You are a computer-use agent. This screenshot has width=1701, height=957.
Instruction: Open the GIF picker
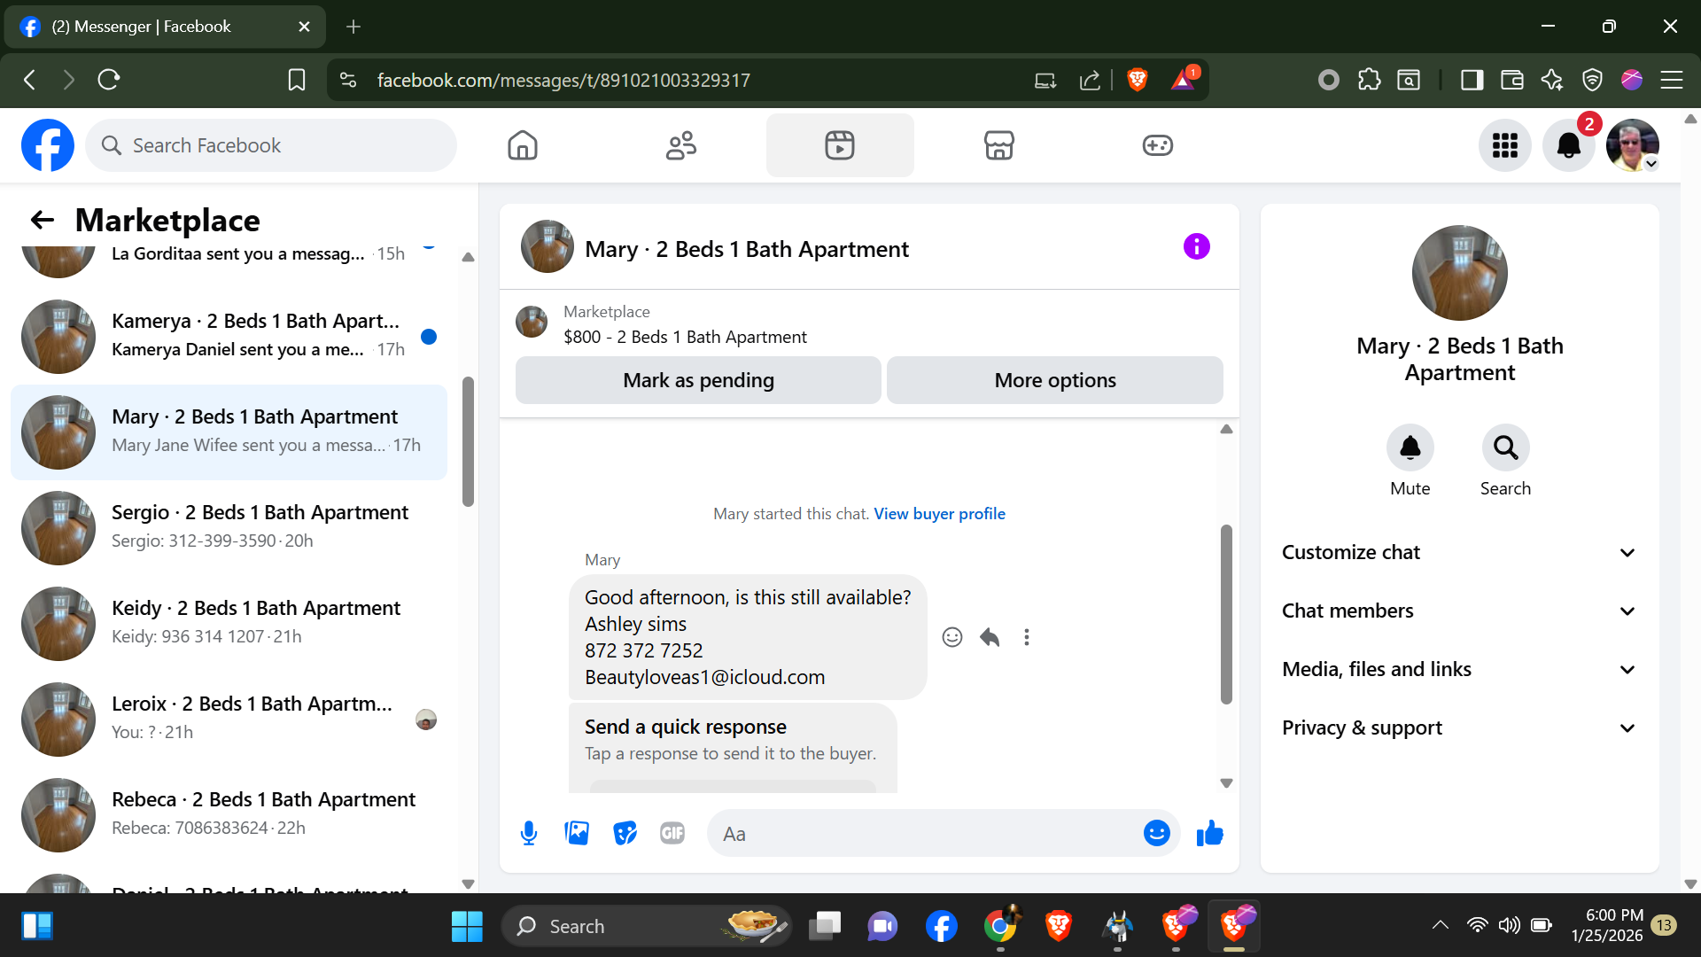[672, 833]
